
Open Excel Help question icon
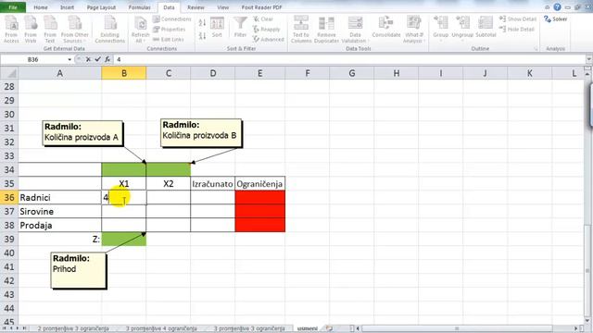[557, 7]
